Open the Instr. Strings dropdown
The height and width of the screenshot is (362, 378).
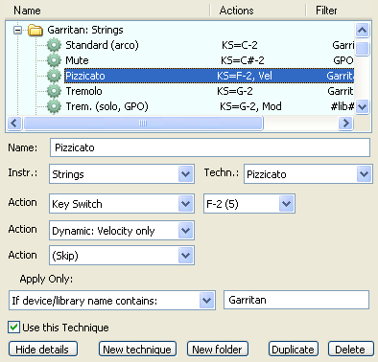pyautogui.click(x=122, y=174)
